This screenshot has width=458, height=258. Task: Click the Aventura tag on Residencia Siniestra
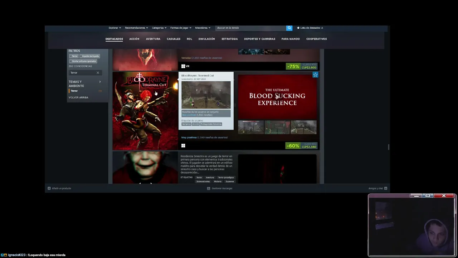[210, 177]
